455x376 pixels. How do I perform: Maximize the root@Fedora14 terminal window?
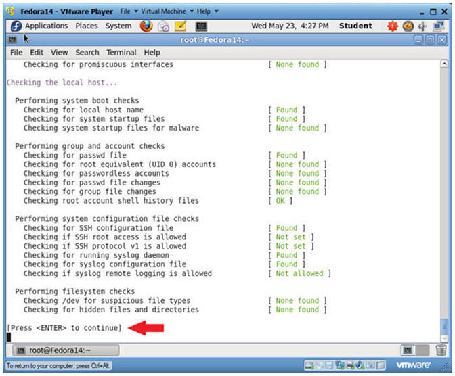[x=430, y=40]
